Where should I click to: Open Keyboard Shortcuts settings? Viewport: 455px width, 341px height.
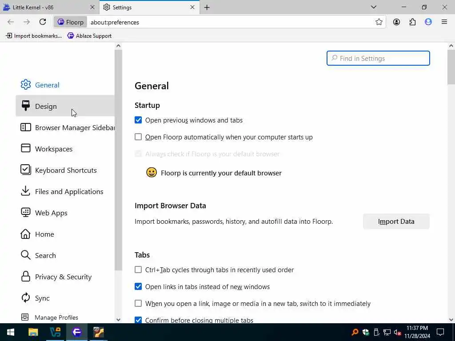65,170
